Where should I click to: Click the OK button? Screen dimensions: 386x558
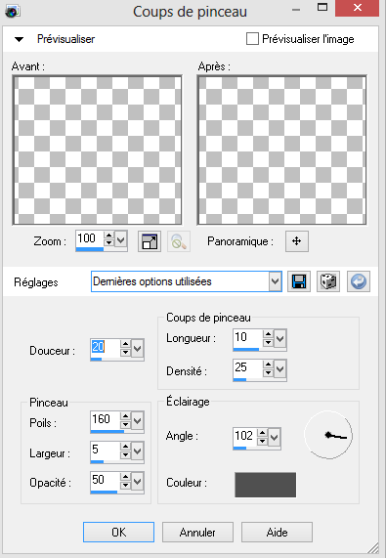click(119, 532)
